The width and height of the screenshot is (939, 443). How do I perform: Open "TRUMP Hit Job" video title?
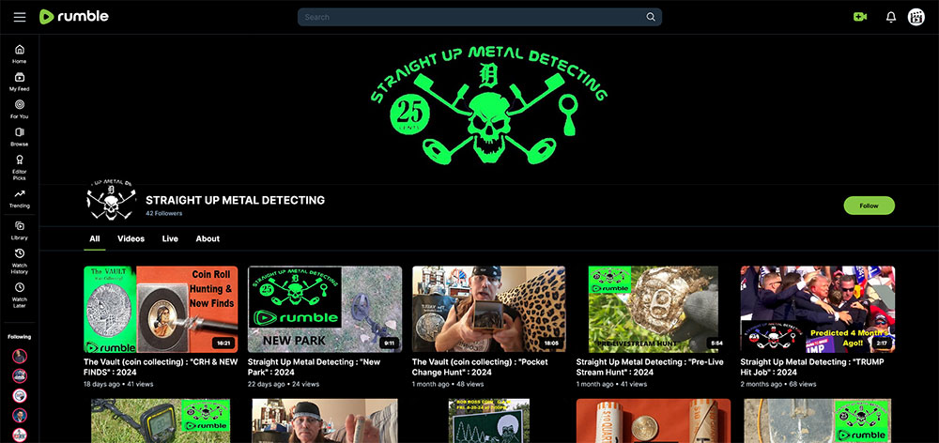point(812,367)
